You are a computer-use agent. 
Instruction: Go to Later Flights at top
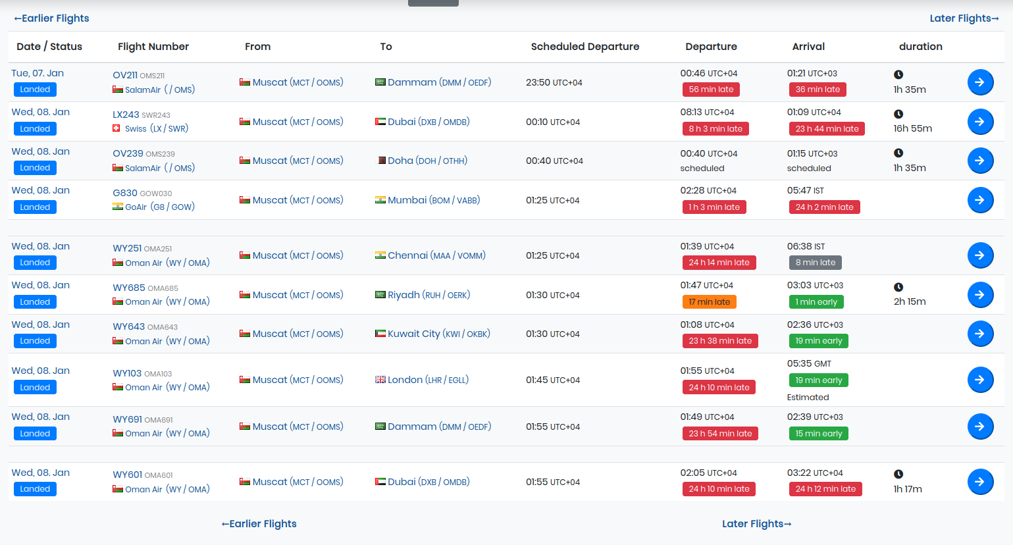(964, 18)
